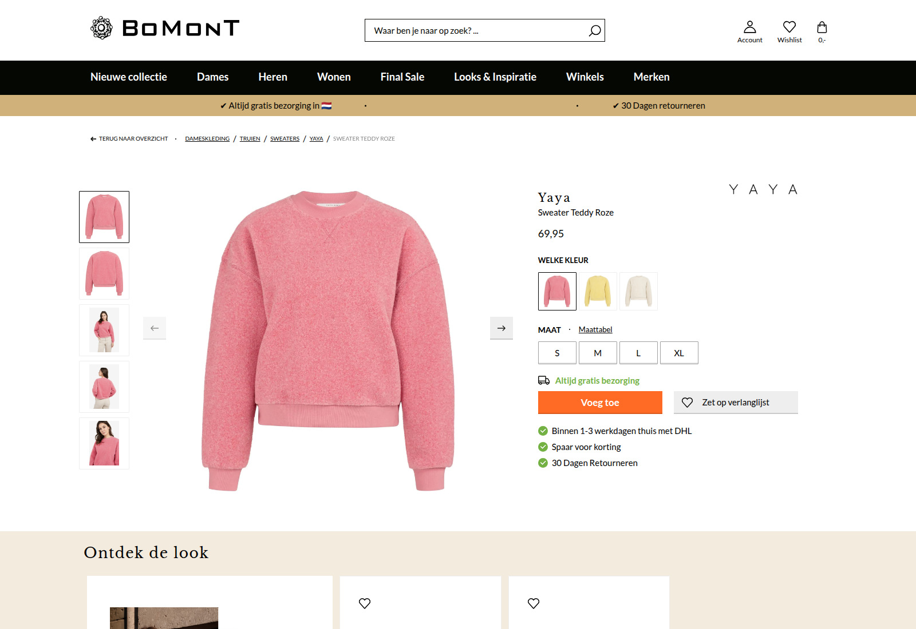View the third thumbnail with model
The image size is (916, 629).
point(104,331)
